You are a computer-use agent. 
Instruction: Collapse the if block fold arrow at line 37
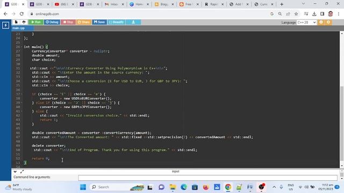click(x=21, y=94)
